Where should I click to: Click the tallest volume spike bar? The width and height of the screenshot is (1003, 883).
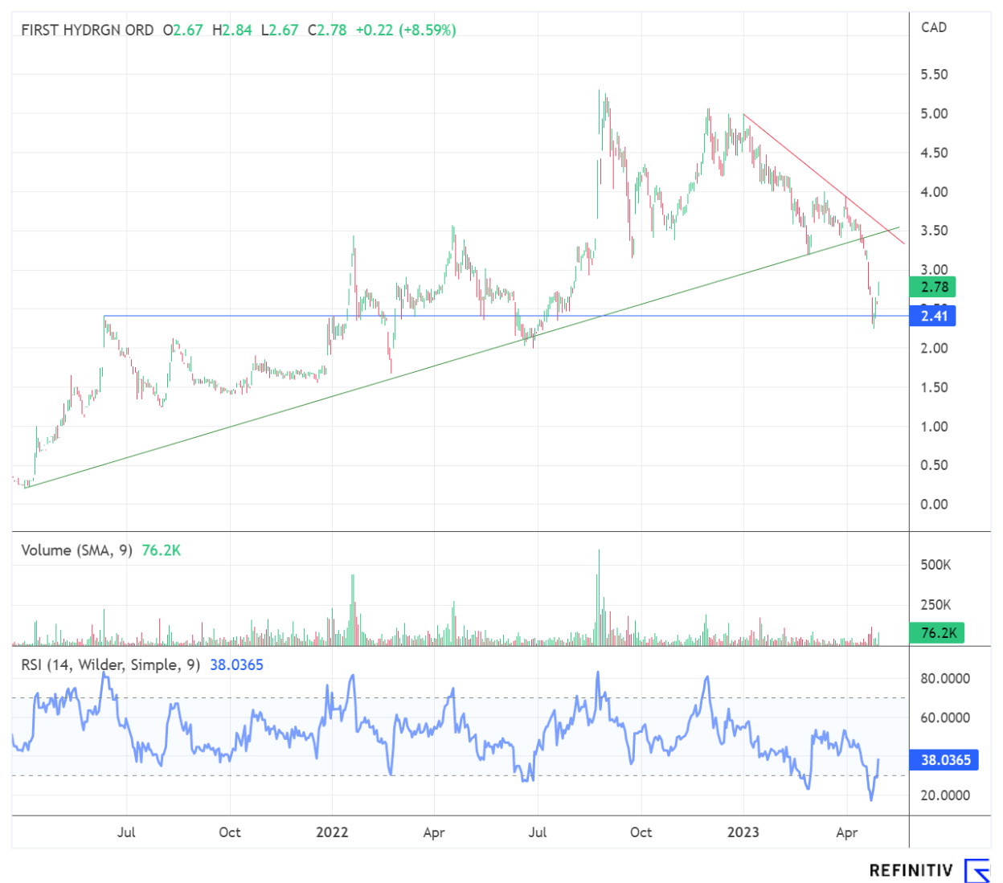(599, 595)
